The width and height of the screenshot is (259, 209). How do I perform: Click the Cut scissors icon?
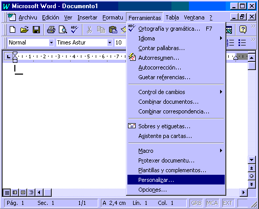[x=89, y=30]
